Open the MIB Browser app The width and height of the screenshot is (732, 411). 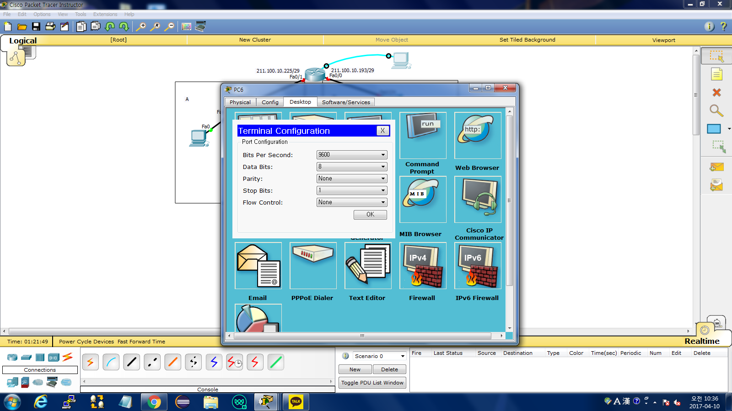(x=423, y=200)
